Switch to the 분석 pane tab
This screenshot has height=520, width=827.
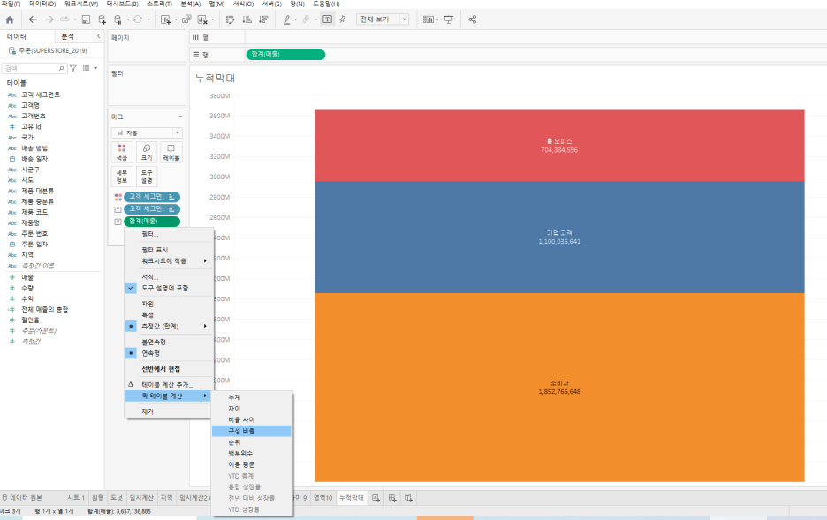point(68,36)
